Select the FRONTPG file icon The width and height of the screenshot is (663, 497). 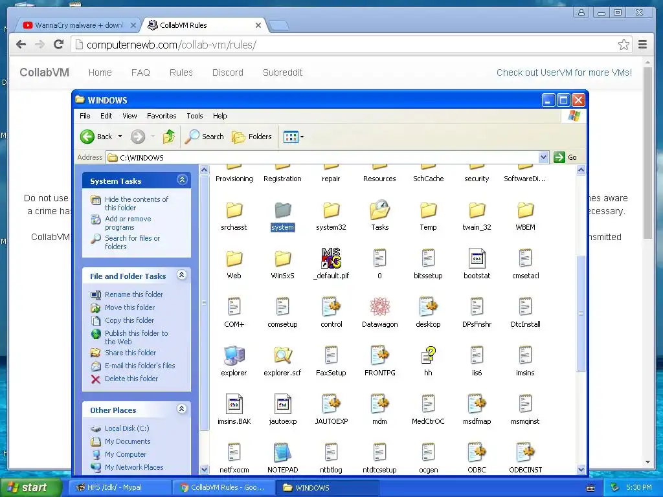click(x=379, y=355)
